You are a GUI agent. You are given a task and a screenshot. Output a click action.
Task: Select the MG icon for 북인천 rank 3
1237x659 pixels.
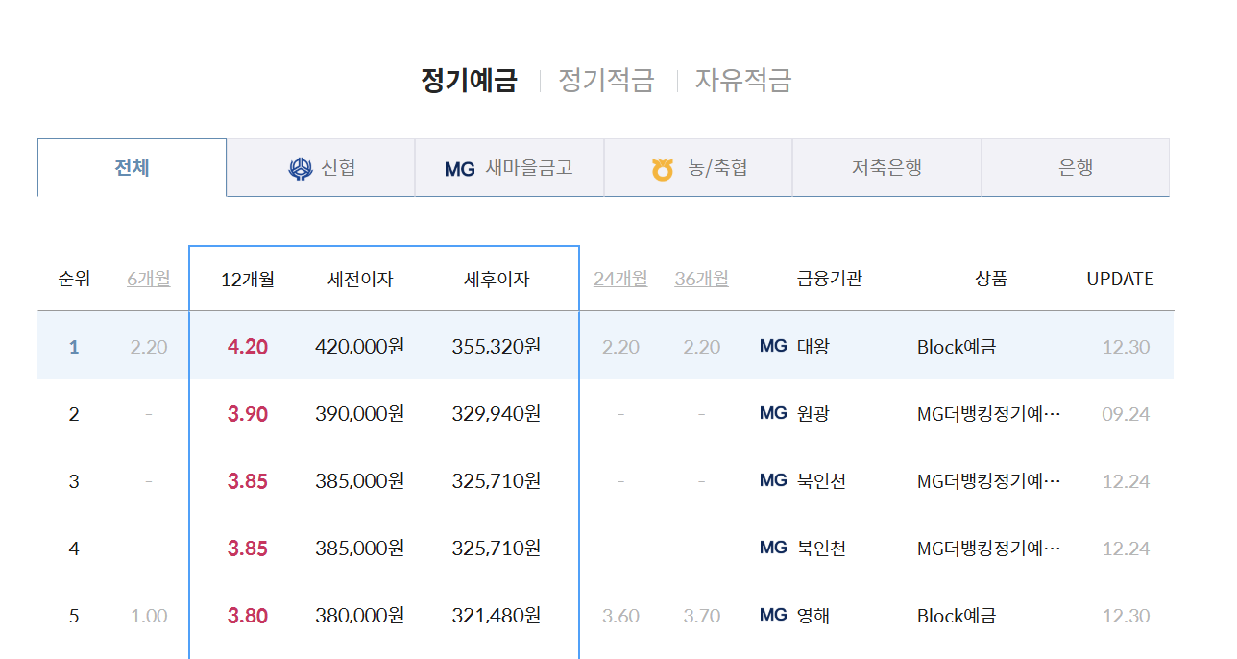click(x=773, y=480)
